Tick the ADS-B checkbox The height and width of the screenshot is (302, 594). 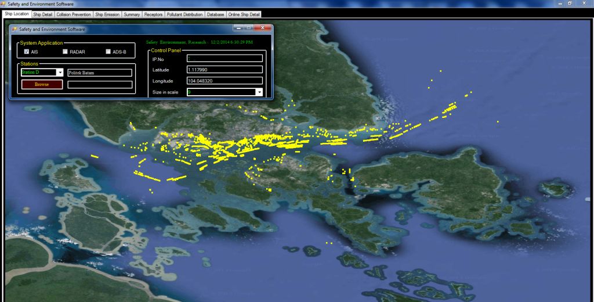(x=108, y=52)
